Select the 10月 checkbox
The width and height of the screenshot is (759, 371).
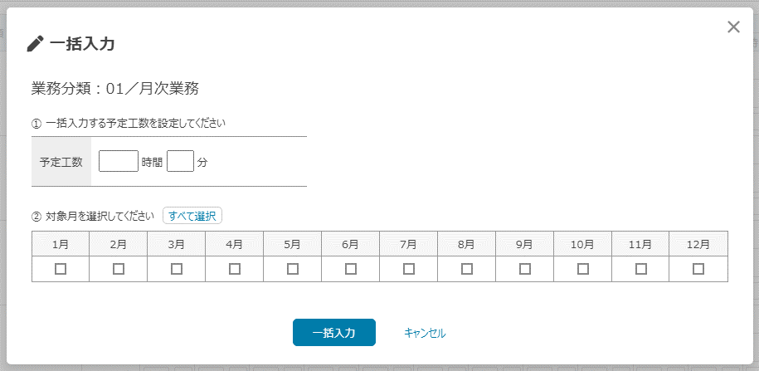point(583,269)
